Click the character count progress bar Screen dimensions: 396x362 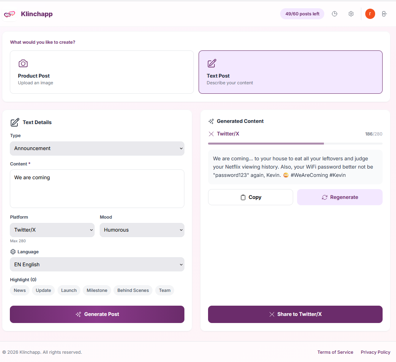(x=295, y=143)
